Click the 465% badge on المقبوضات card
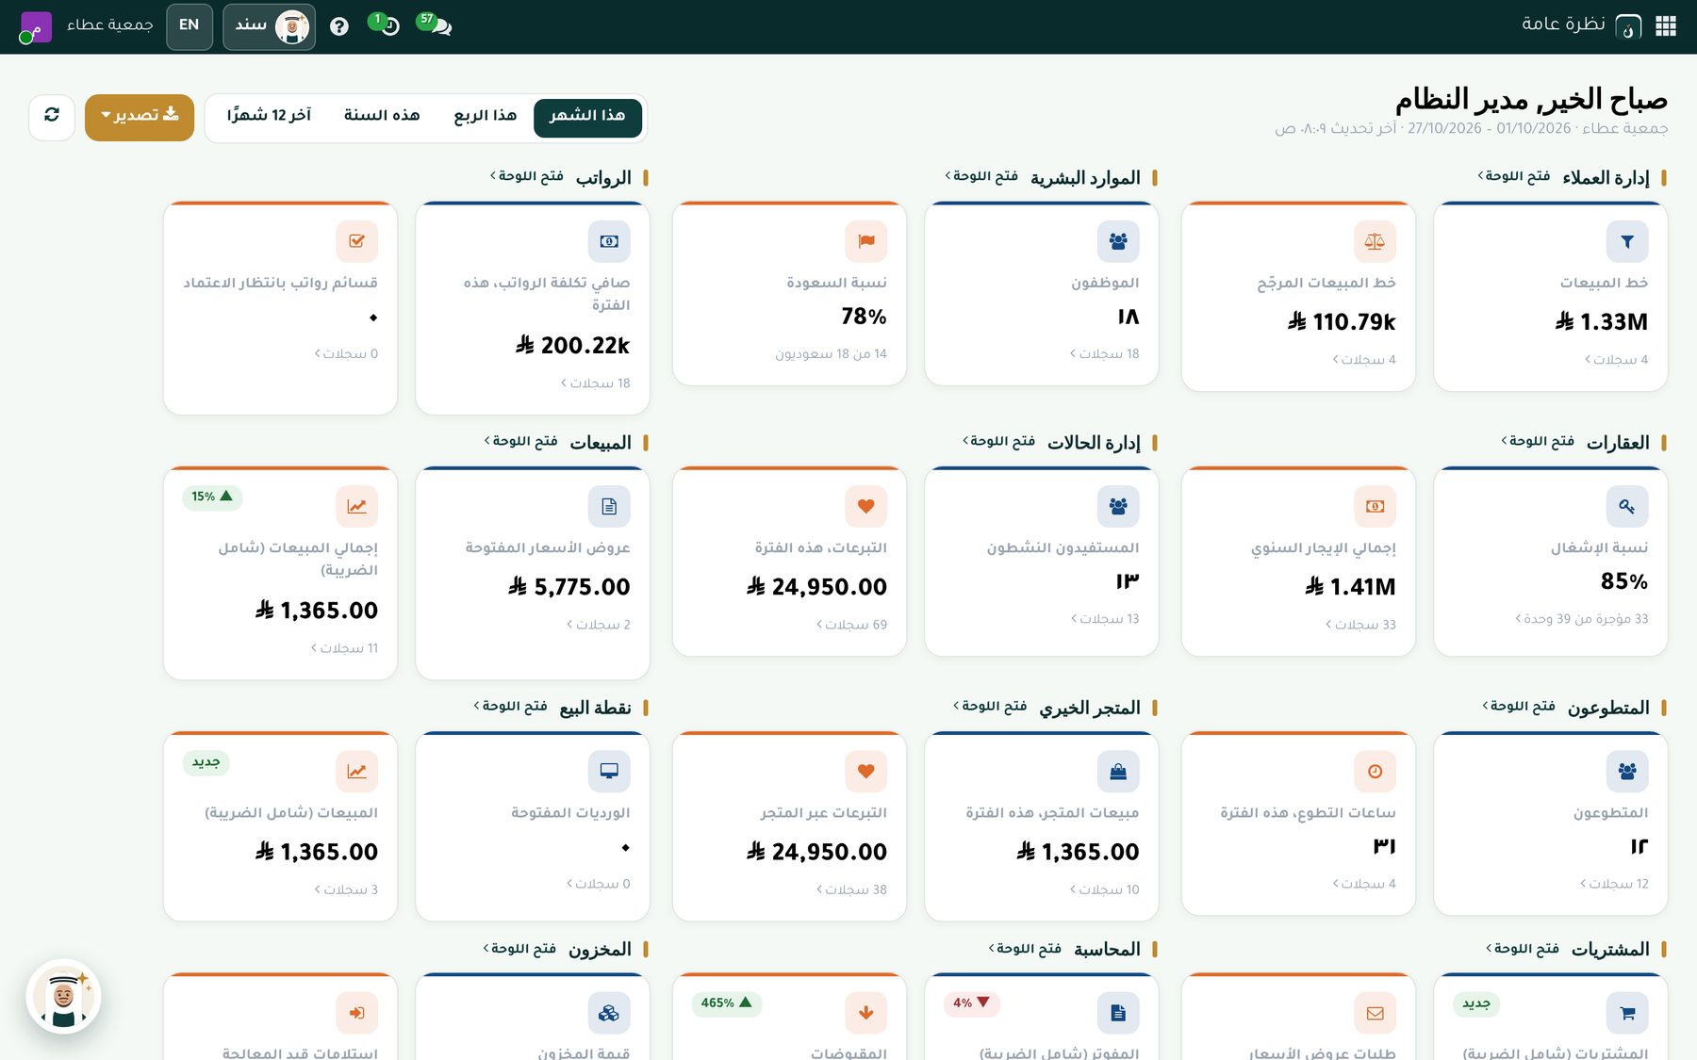Viewport: 1697px width, 1060px height. pos(727,1003)
